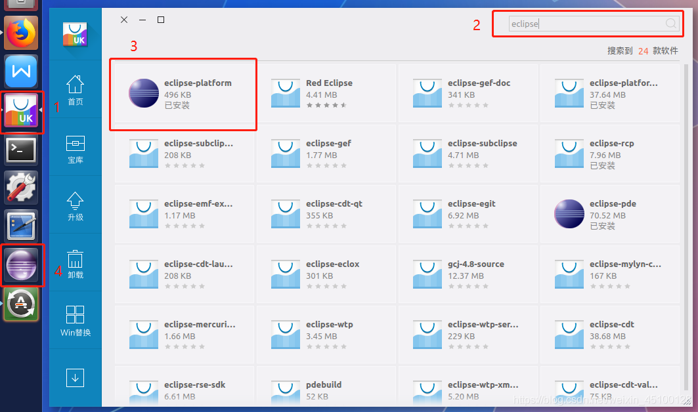The height and width of the screenshot is (412, 698).
Task: Open eclipse-cdt-lau... package icon
Action: (x=144, y=274)
